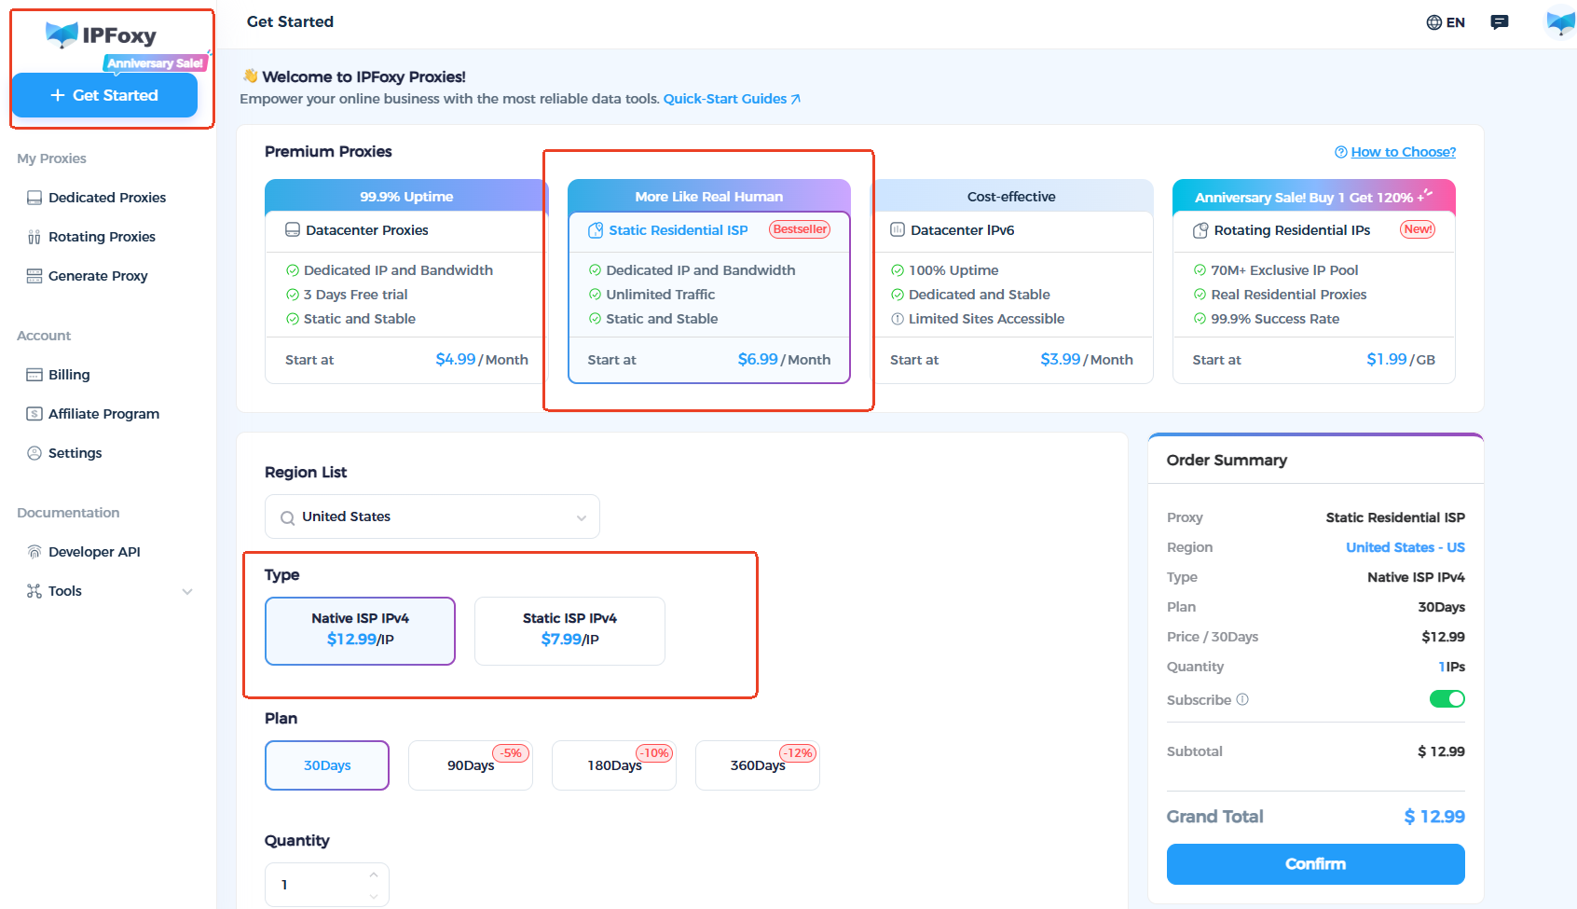Click the Datacenter Proxies card icon
Viewport: 1577px width, 909px height.
[293, 229]
